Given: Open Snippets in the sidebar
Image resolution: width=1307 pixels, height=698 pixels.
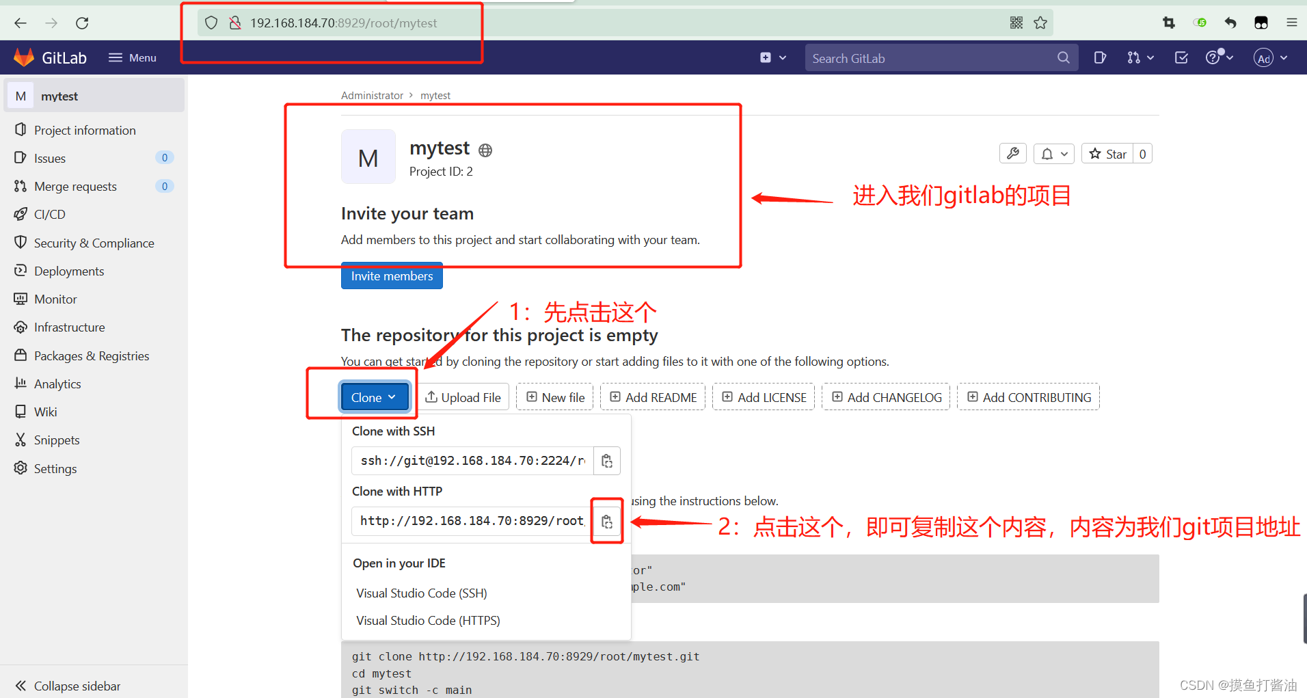Looking at the screenshot, I should (57, 440).
